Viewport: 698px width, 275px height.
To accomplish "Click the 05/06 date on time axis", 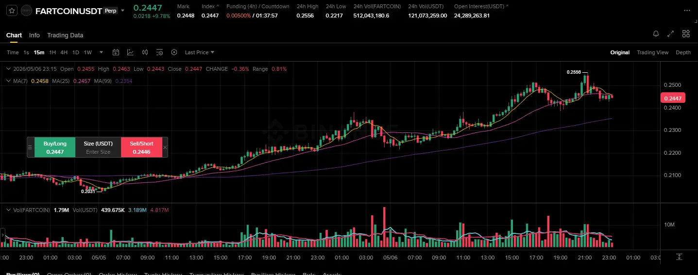I will point(391,258).
